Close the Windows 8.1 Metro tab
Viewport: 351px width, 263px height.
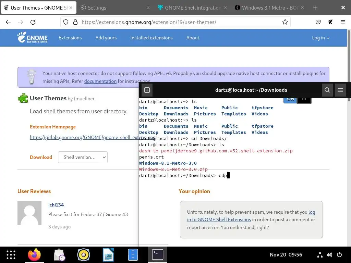tap(302, 8)
